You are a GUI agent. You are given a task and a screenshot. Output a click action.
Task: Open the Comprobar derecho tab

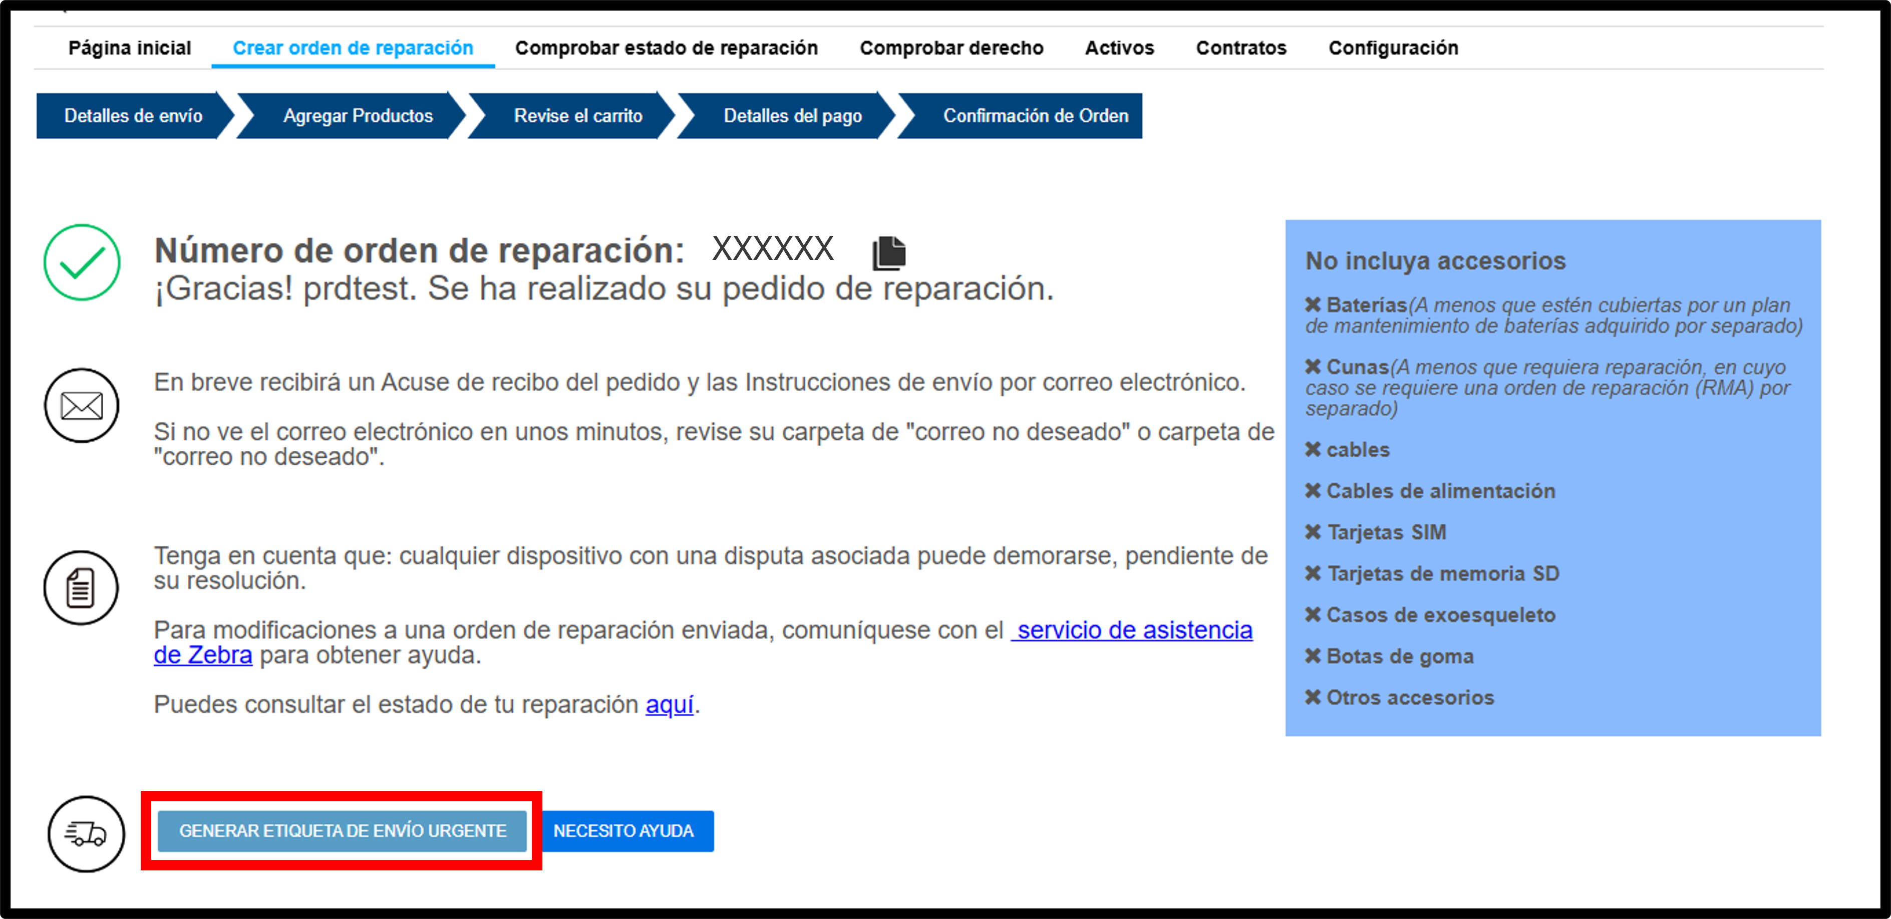952,48
